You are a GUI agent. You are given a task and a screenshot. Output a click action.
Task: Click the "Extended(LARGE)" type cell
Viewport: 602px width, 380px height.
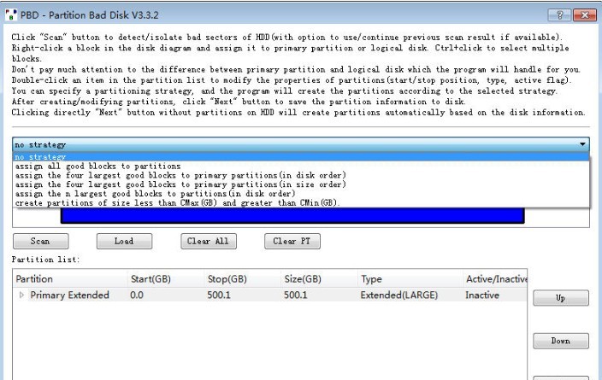pos(398,295)
